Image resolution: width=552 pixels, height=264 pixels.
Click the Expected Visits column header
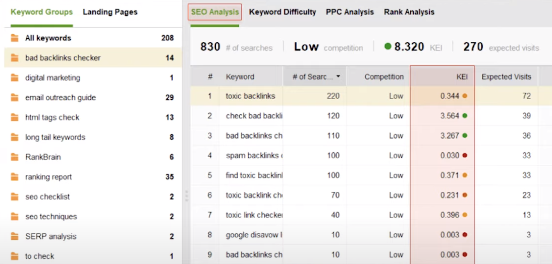pos(506,77)
